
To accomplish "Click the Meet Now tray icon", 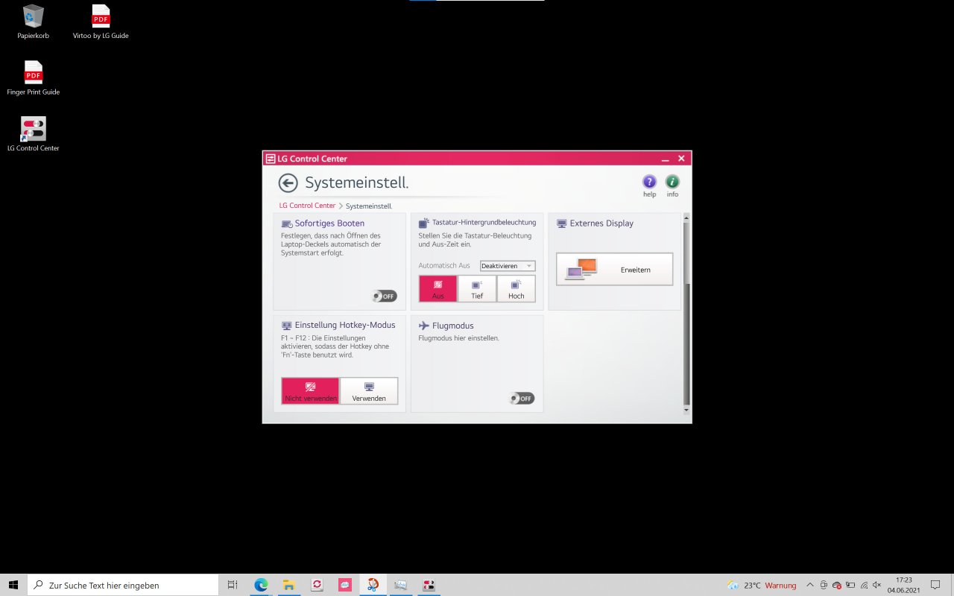I will (824, 585).
